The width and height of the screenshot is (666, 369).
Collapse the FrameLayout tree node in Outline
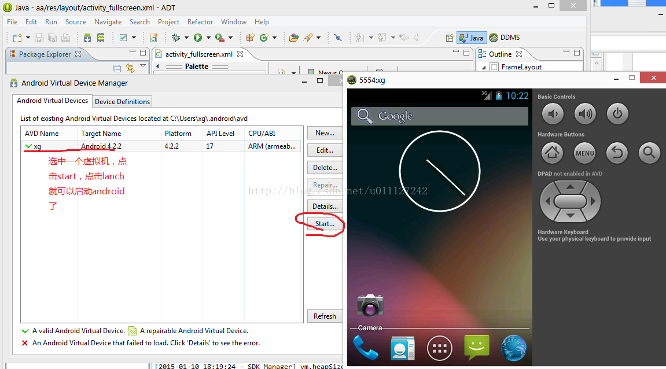coord(484,68)
